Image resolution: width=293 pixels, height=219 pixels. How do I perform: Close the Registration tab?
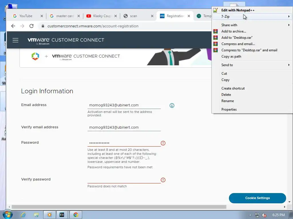(189, 16)
